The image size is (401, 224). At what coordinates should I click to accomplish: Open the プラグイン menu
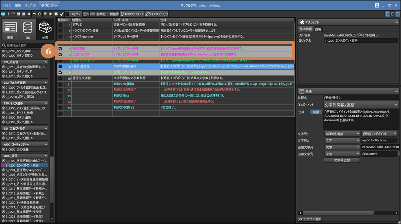(x=31, y=5)
